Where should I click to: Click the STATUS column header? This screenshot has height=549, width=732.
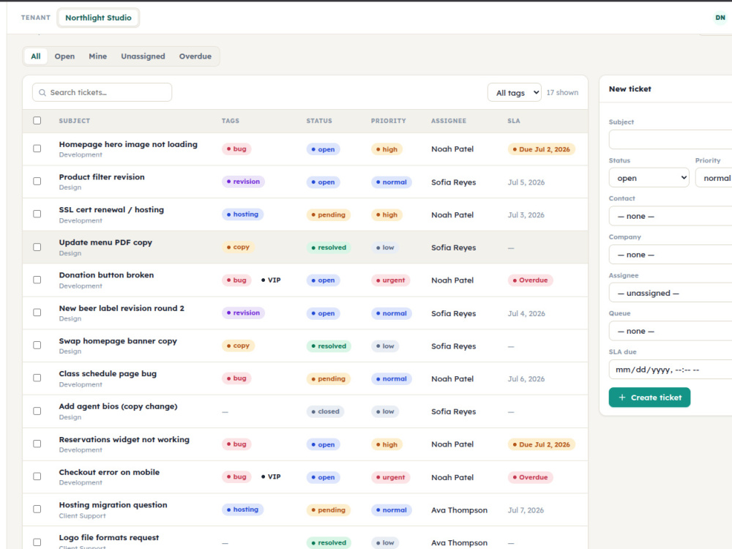(x=319, y=121)
